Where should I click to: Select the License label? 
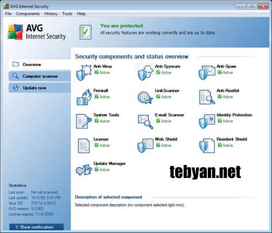coord(101,139)
